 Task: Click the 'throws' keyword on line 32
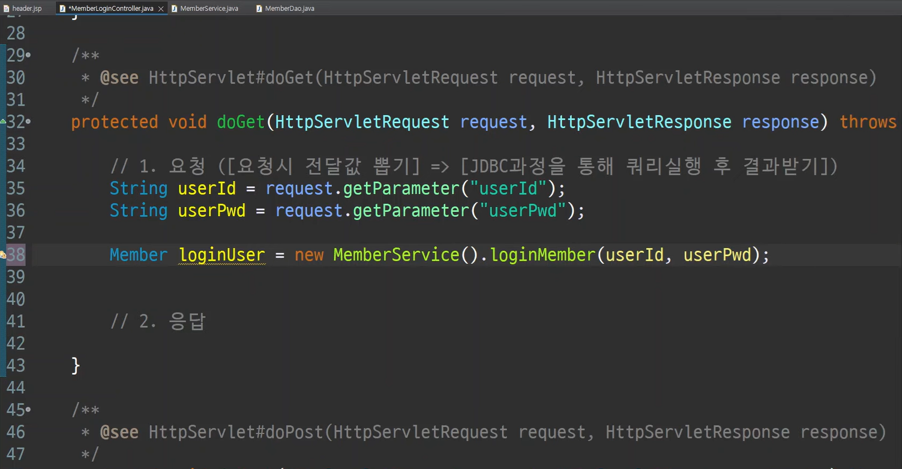click(868, 122)
